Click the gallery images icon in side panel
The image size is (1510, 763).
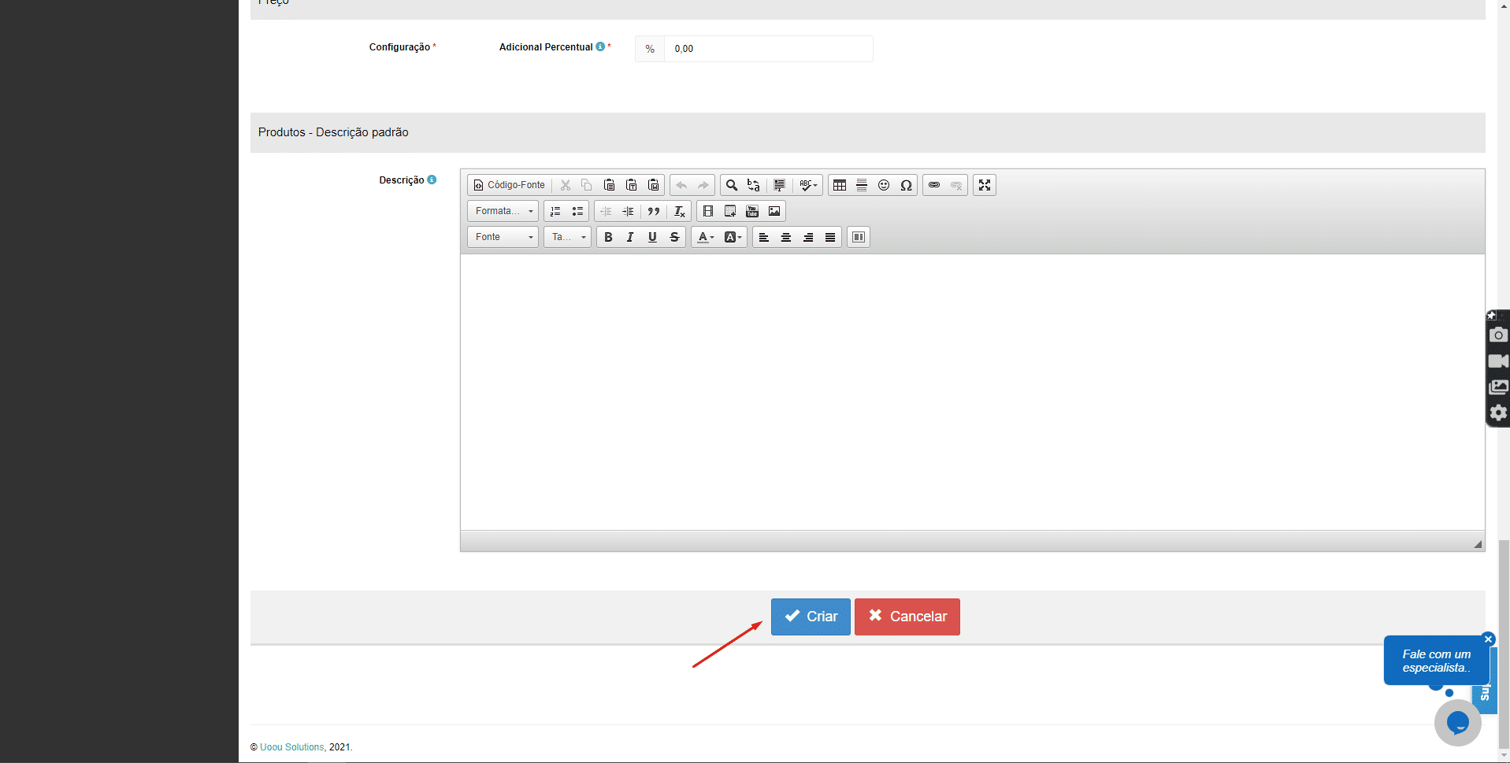[1498, 387]
